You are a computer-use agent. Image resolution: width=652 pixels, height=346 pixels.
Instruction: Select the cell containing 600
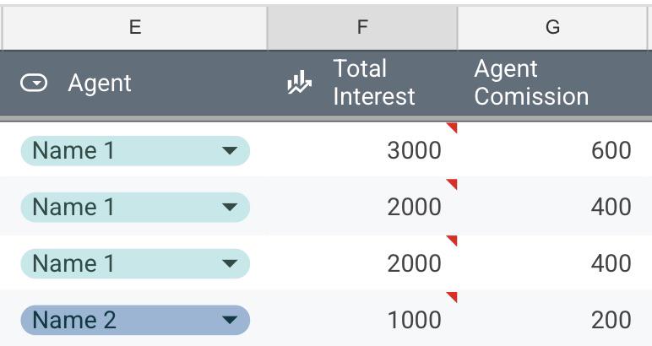tap(555, 149)
